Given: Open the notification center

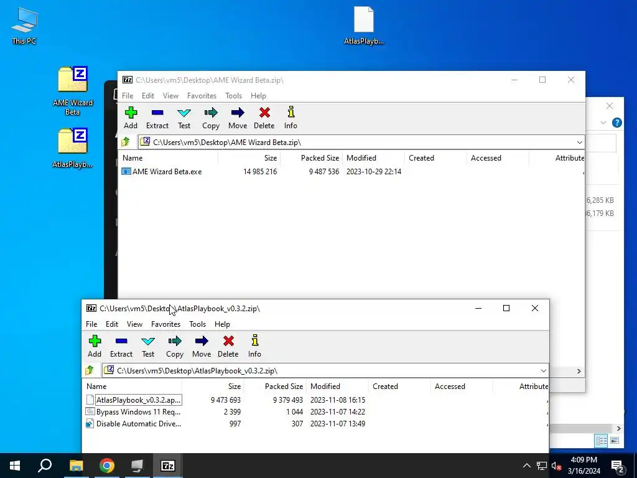Looking at the screenshot, I should coord(618,466).
